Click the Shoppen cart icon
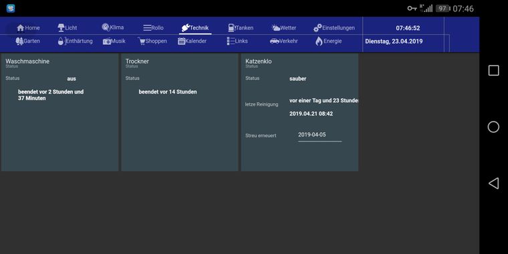The height and width of the screenshot is (254, 508). tap(141, 41)
